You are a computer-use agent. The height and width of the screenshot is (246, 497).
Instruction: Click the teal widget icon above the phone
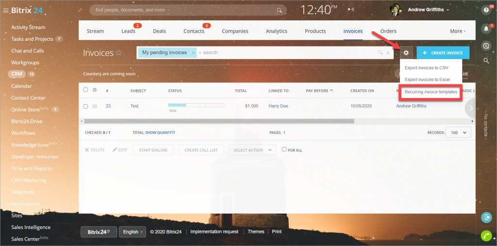coord(486,217)
